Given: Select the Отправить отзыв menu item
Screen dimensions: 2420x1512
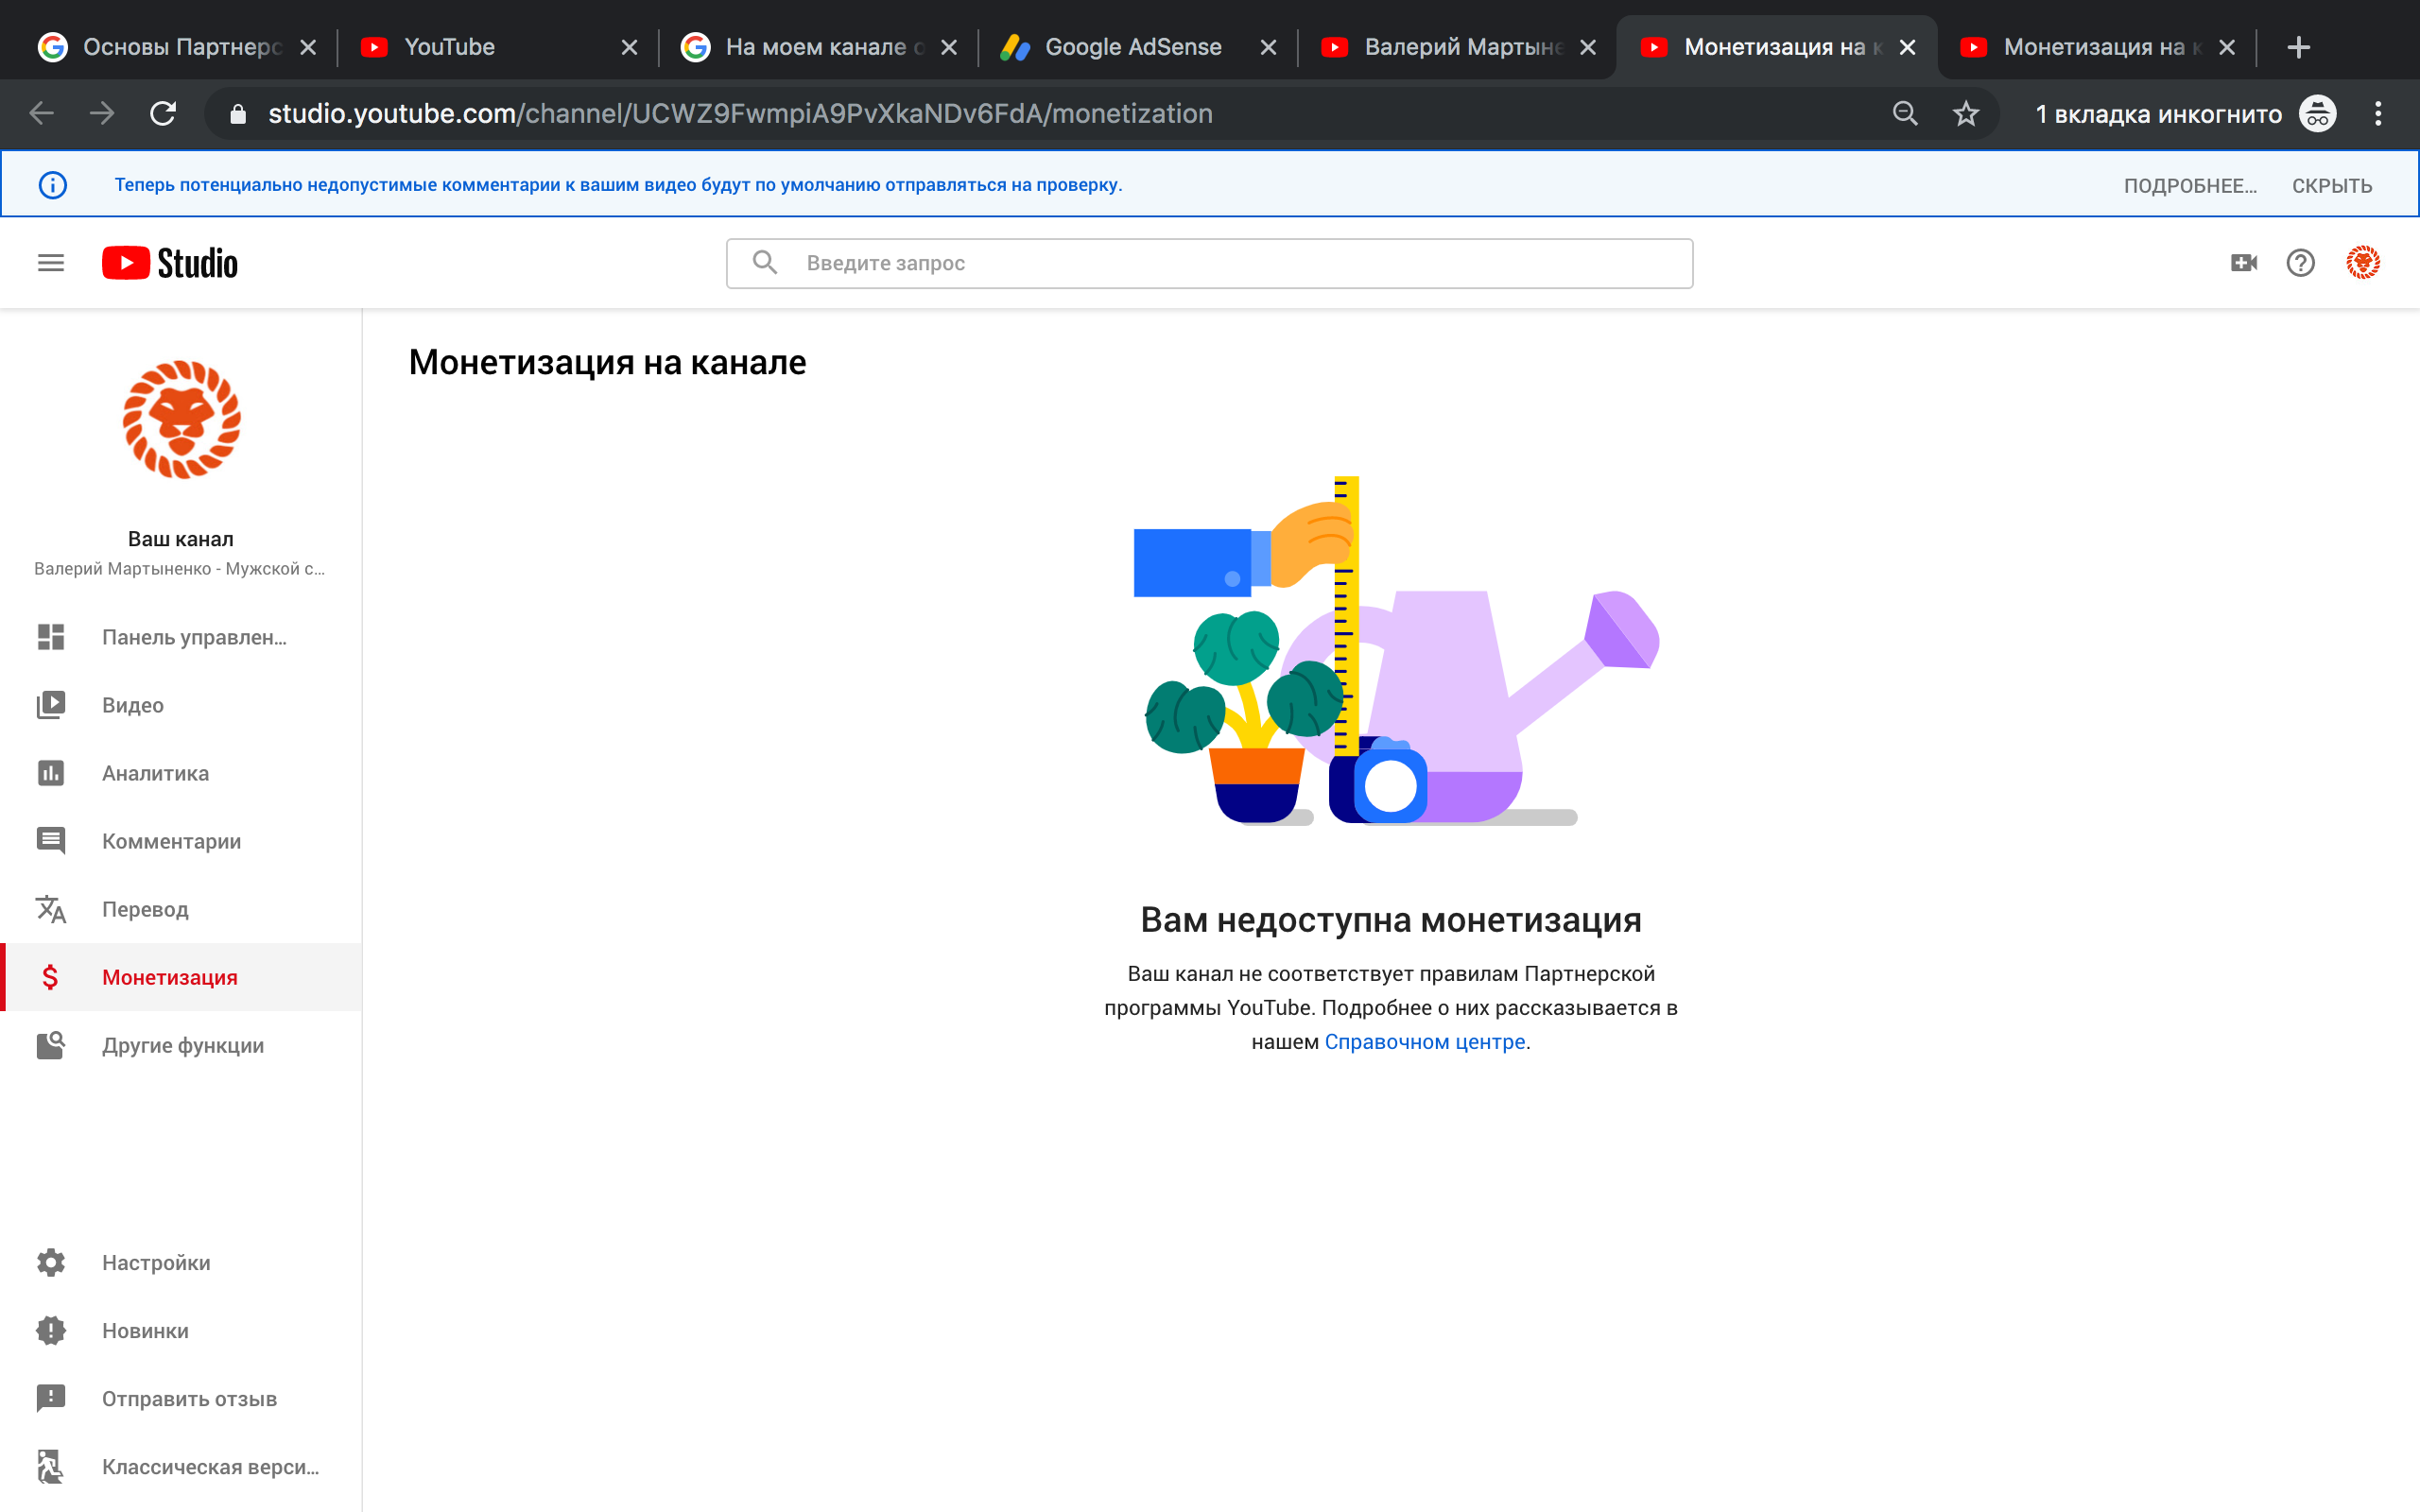Looking at the screenshot, I should (181, 1398).
